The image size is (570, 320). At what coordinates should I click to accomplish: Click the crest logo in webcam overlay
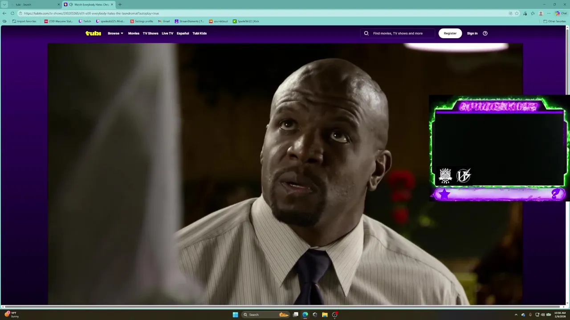[x=445, y=176]
